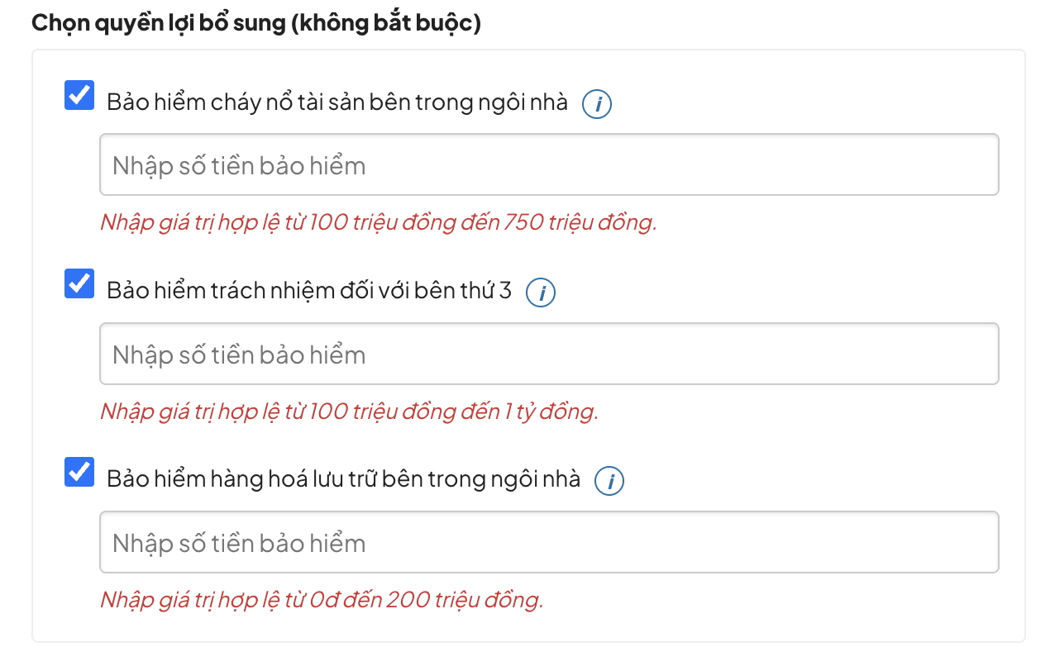Show info for third-party liability insurance
Viewport: 1055px width, 666px height.
541,293
